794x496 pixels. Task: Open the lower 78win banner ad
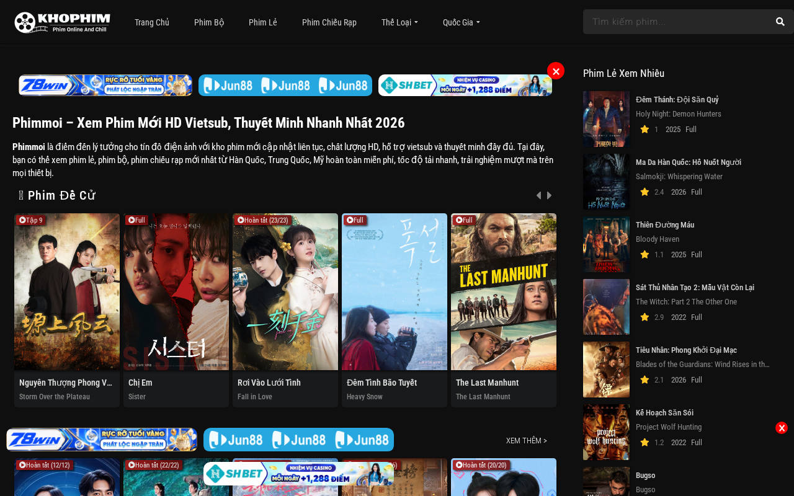pos(102,440)
